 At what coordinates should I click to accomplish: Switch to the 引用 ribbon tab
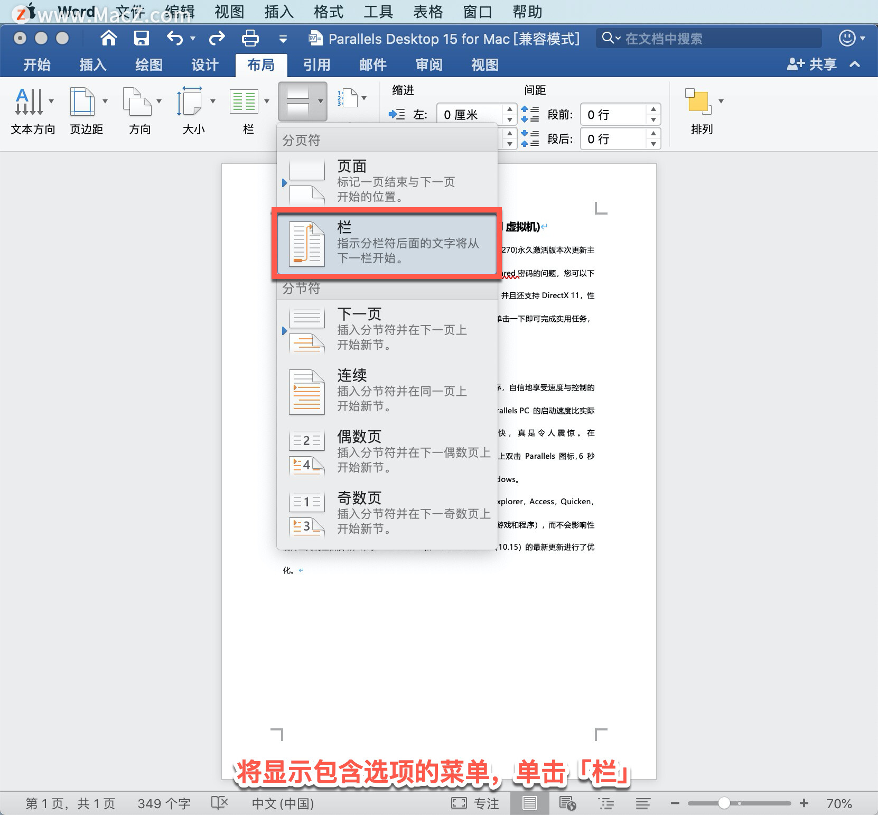[x=317, y=64]
